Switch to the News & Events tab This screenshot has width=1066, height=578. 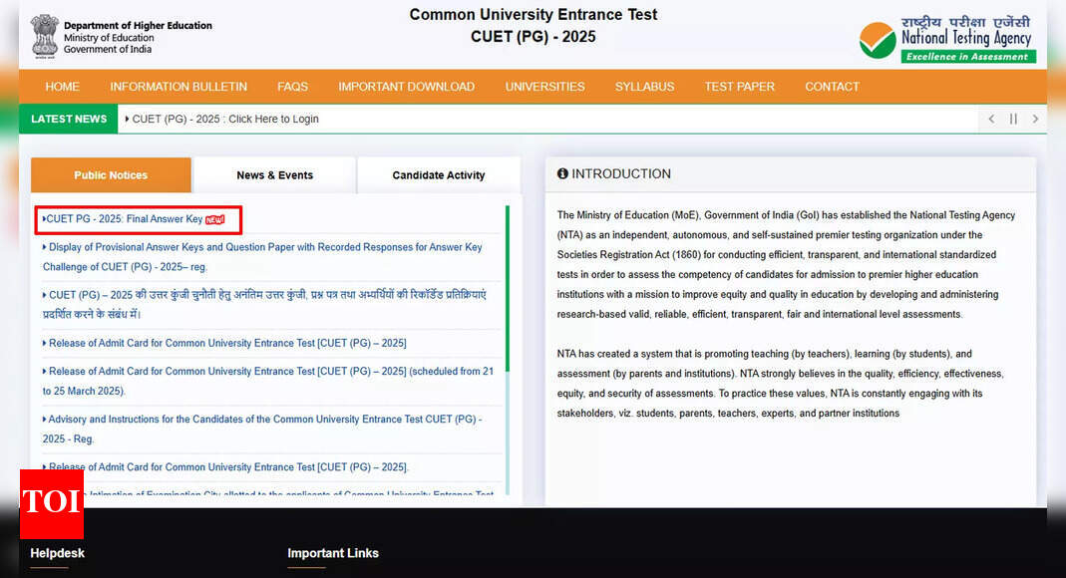click(274, 175)
